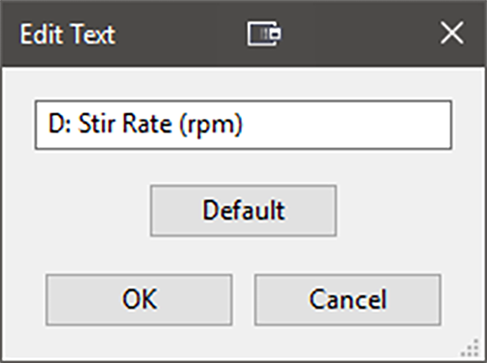The height and width of the screenshot is (363, 487).
Task: Click the resize grip in the dialog corner
Action: click(x=470, y=349)
